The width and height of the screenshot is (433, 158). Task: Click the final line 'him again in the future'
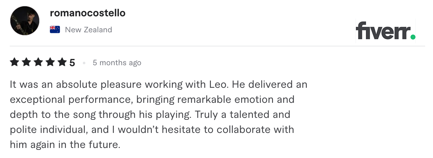[x=65, y=145]
